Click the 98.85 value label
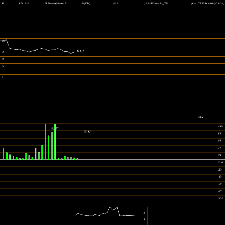 (x=87, y=132)
